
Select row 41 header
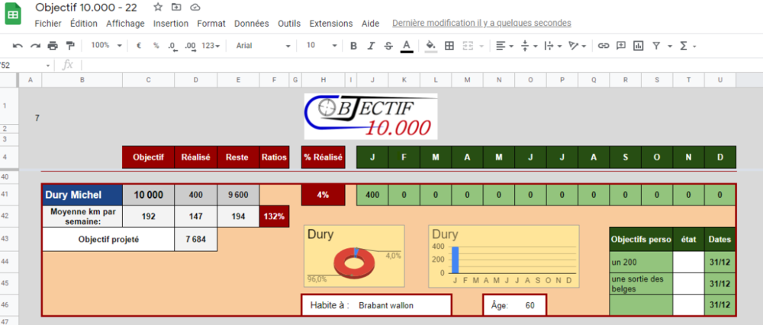pyautogui.click(x=8, y=195)
